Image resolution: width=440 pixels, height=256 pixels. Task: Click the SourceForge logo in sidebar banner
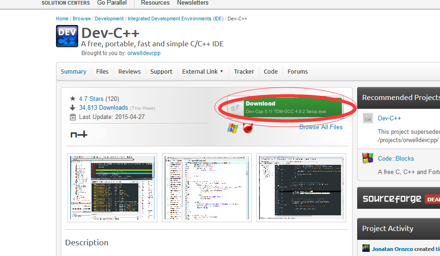coord(392,199)
